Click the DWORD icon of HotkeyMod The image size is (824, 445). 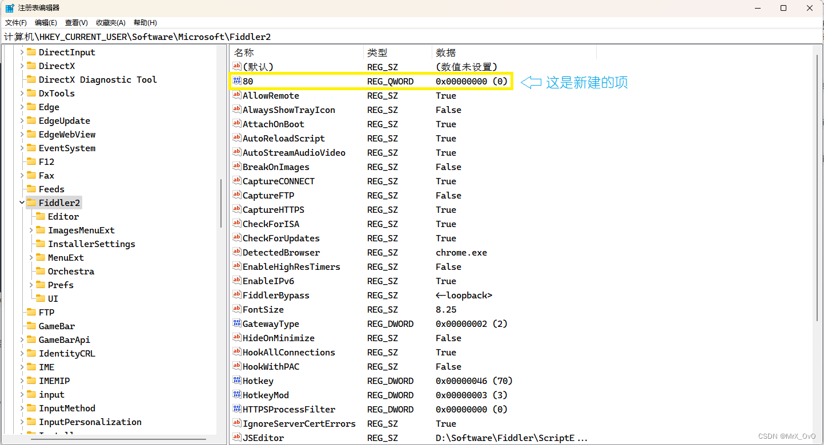[237, 395]
